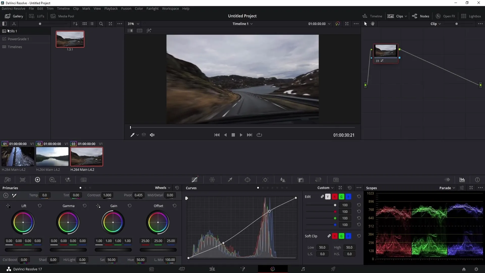Open the Key palette icon
485x273 pixels.
(301, 180)
